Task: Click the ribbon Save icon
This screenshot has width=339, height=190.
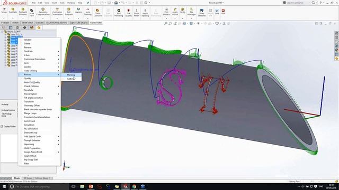Action: pyautogui.click(x=217, y=12)
